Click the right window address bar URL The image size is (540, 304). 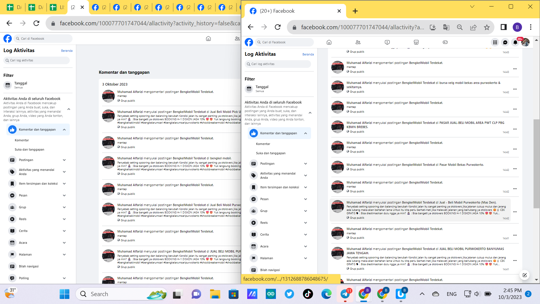coord(363,27)
